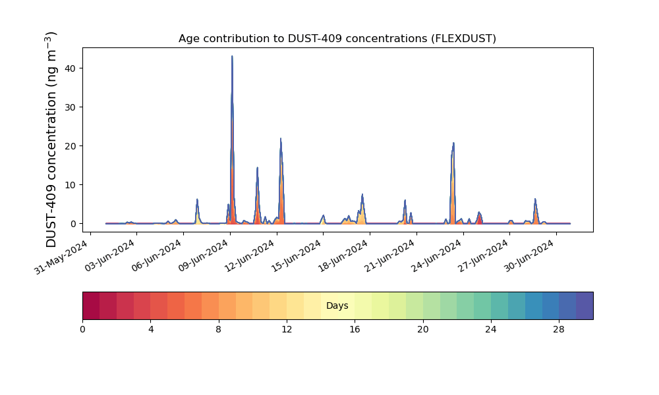Click the x-axis date label '21-Jun-2024'
This screenshot has width=659, height=395.
tap(390, 255)
